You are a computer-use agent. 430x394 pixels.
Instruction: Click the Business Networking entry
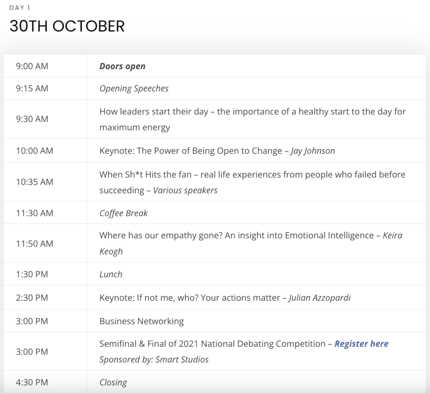click(141, 321)
